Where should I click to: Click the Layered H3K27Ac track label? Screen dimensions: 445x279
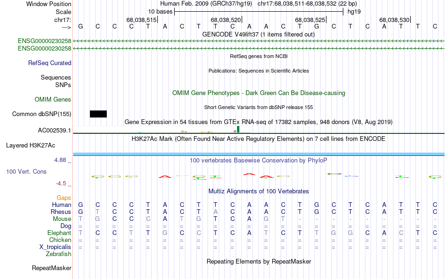point(30,146)
